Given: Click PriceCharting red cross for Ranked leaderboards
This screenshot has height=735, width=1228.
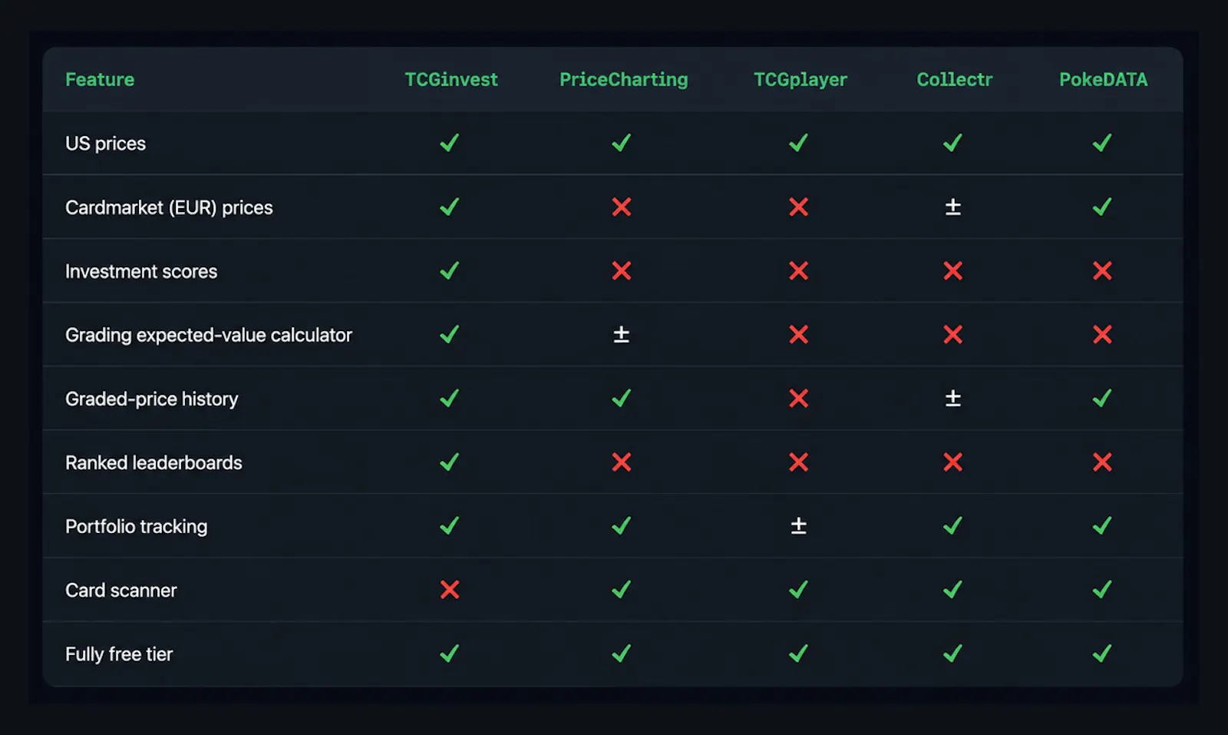Looking at the screenshot, I should coord(622,462).
